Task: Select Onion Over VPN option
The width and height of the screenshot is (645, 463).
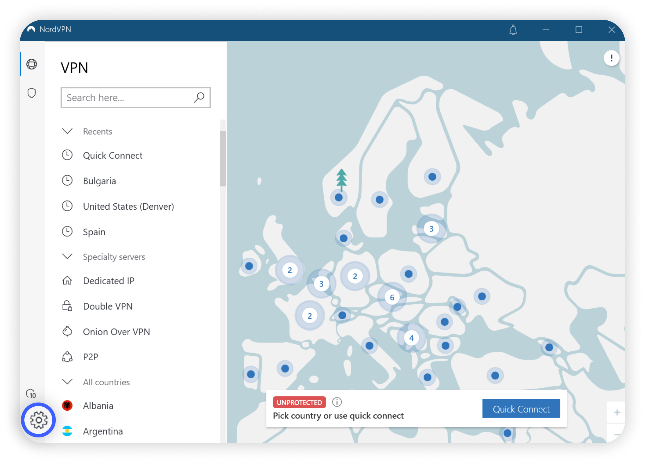Action: pyautogui.click(x=116, y=332)
